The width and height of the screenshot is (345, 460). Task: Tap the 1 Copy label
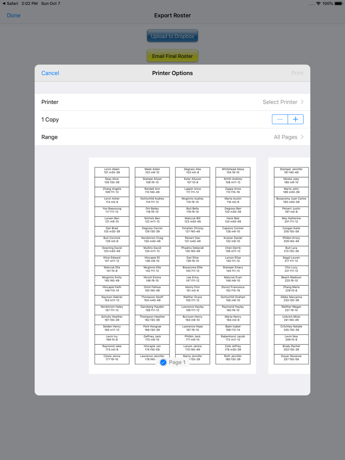click(x=50, y=119)
